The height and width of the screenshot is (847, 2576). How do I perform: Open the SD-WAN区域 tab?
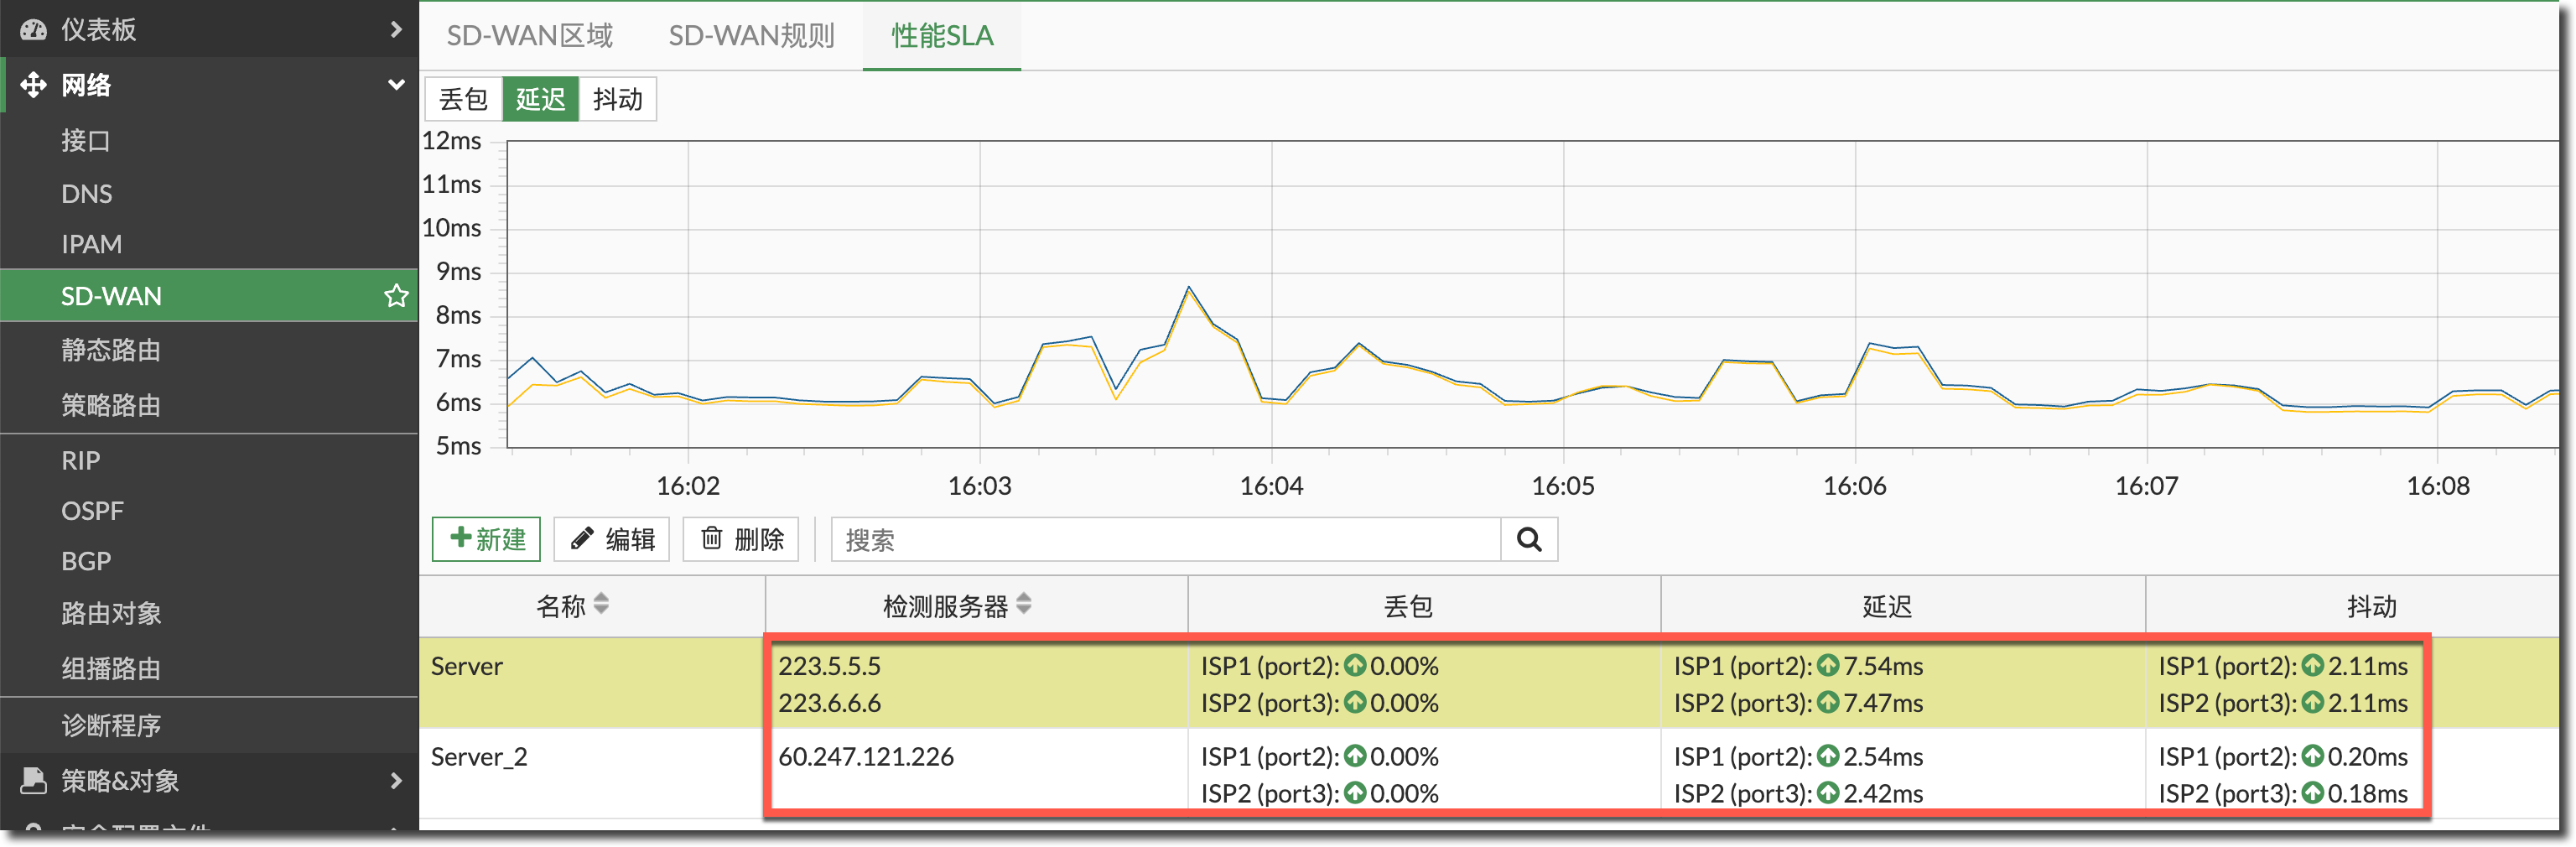[529, 36]
